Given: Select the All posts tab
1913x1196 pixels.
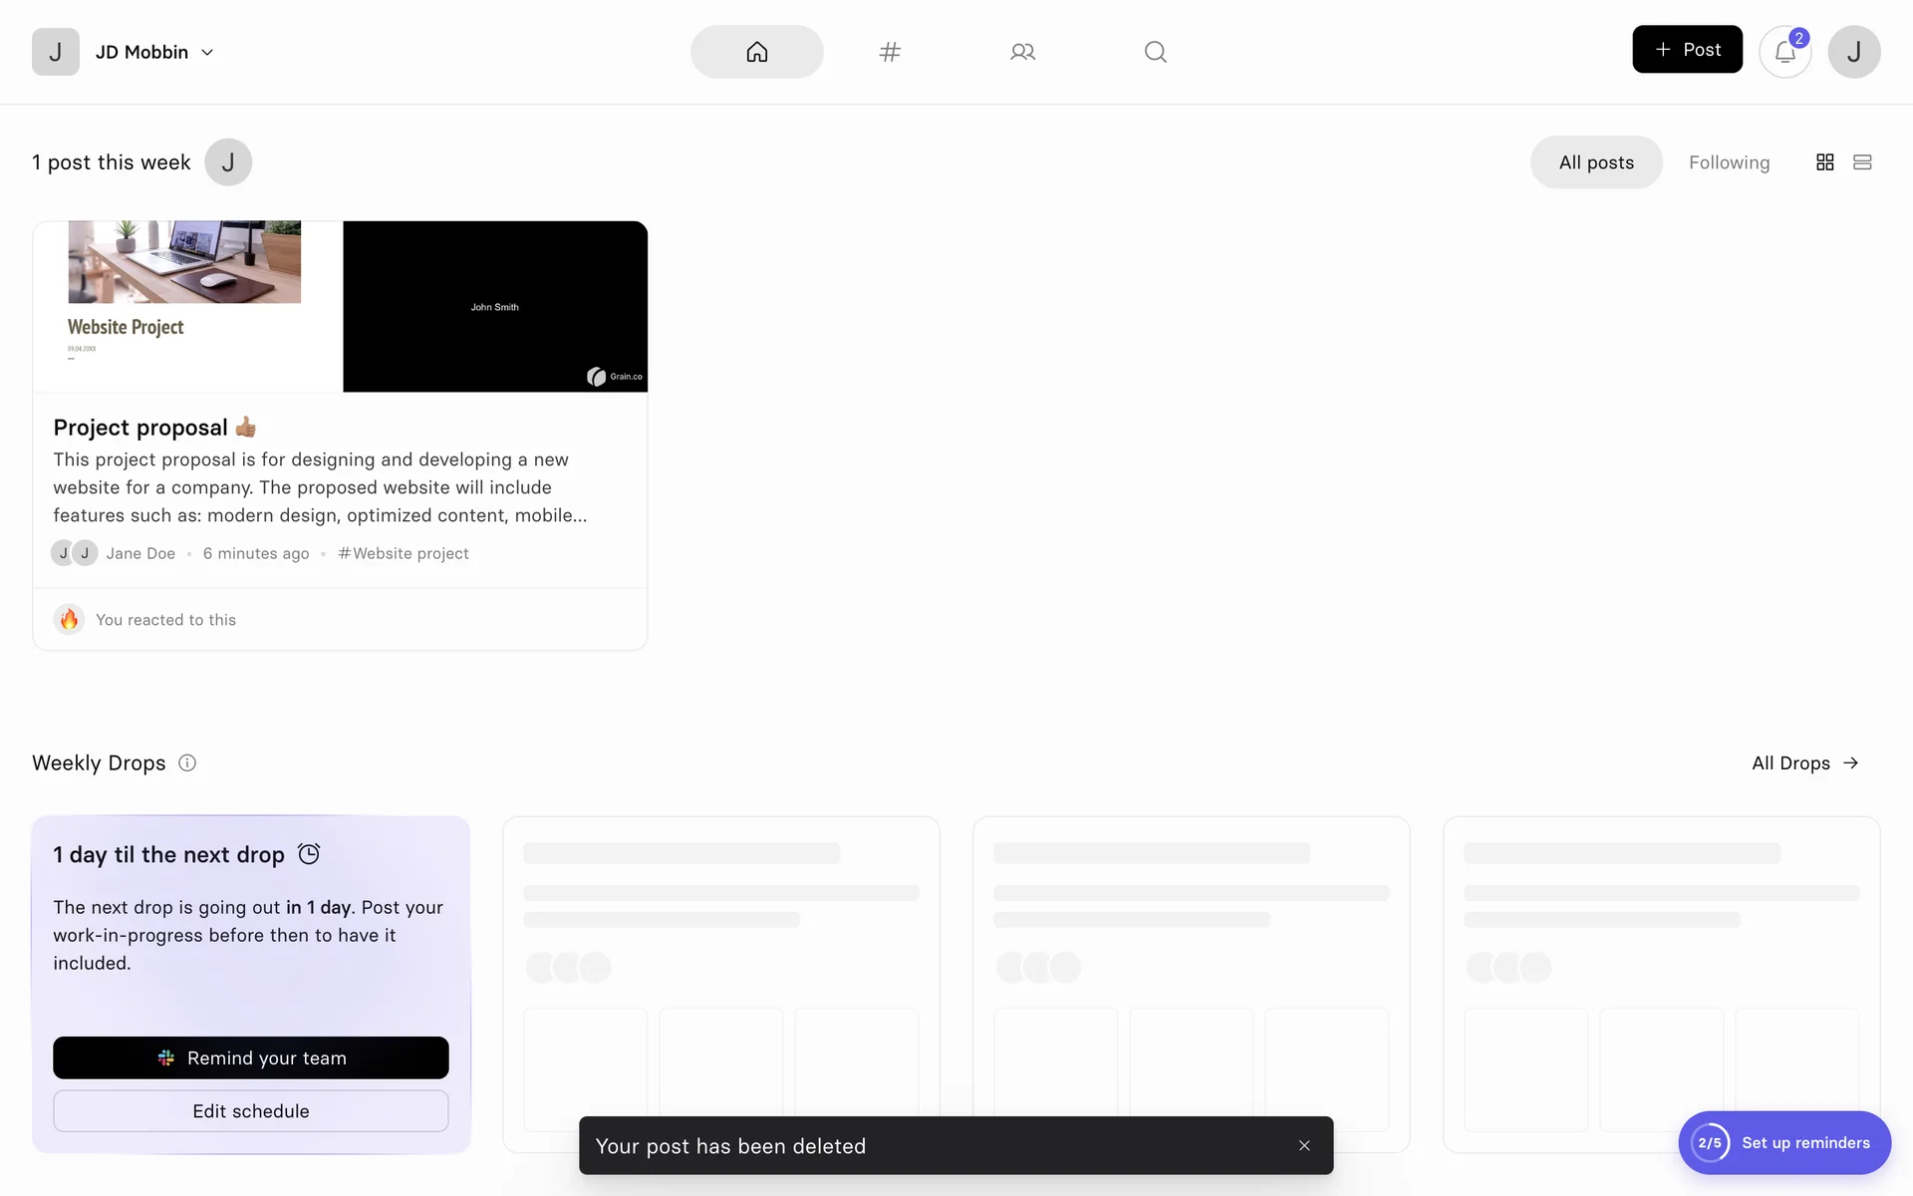Looking at the screenshot, I should [1595, 162].
